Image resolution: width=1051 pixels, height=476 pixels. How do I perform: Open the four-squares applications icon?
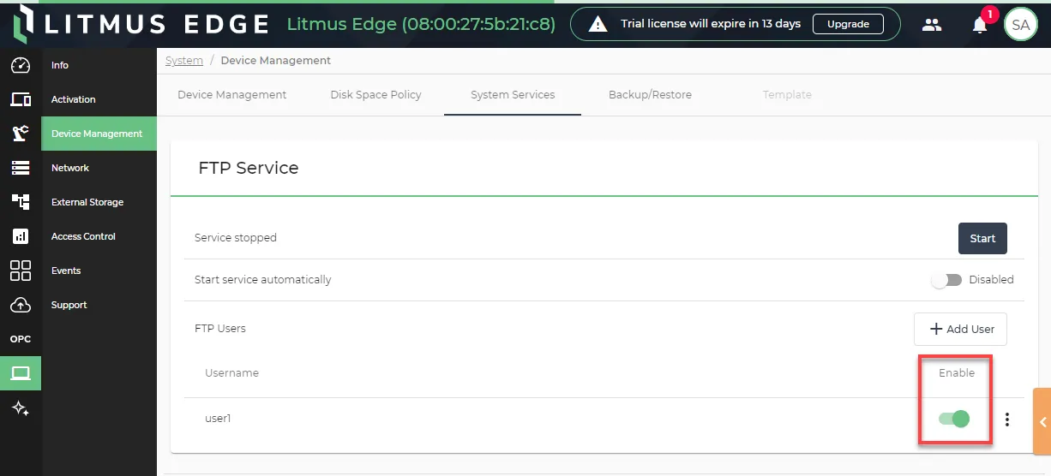pos(21,271)
